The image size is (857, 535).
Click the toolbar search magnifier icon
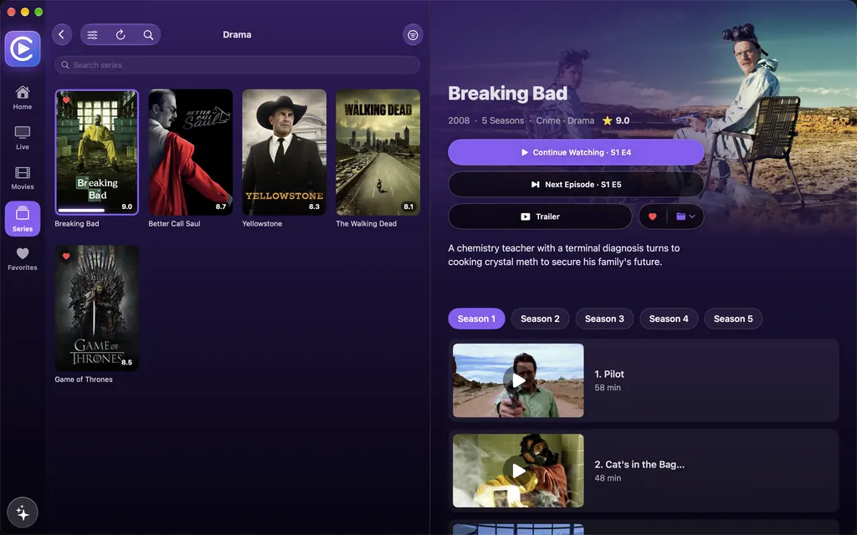148,35
